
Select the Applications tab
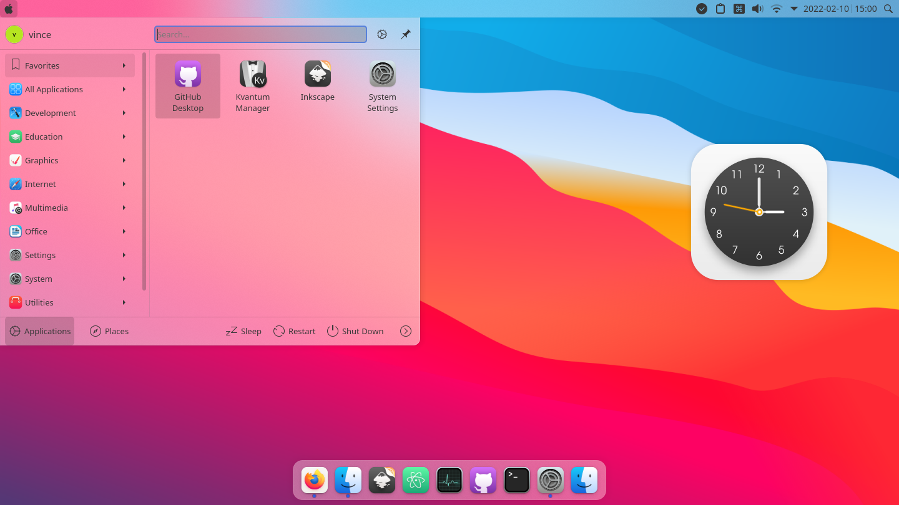40,331
